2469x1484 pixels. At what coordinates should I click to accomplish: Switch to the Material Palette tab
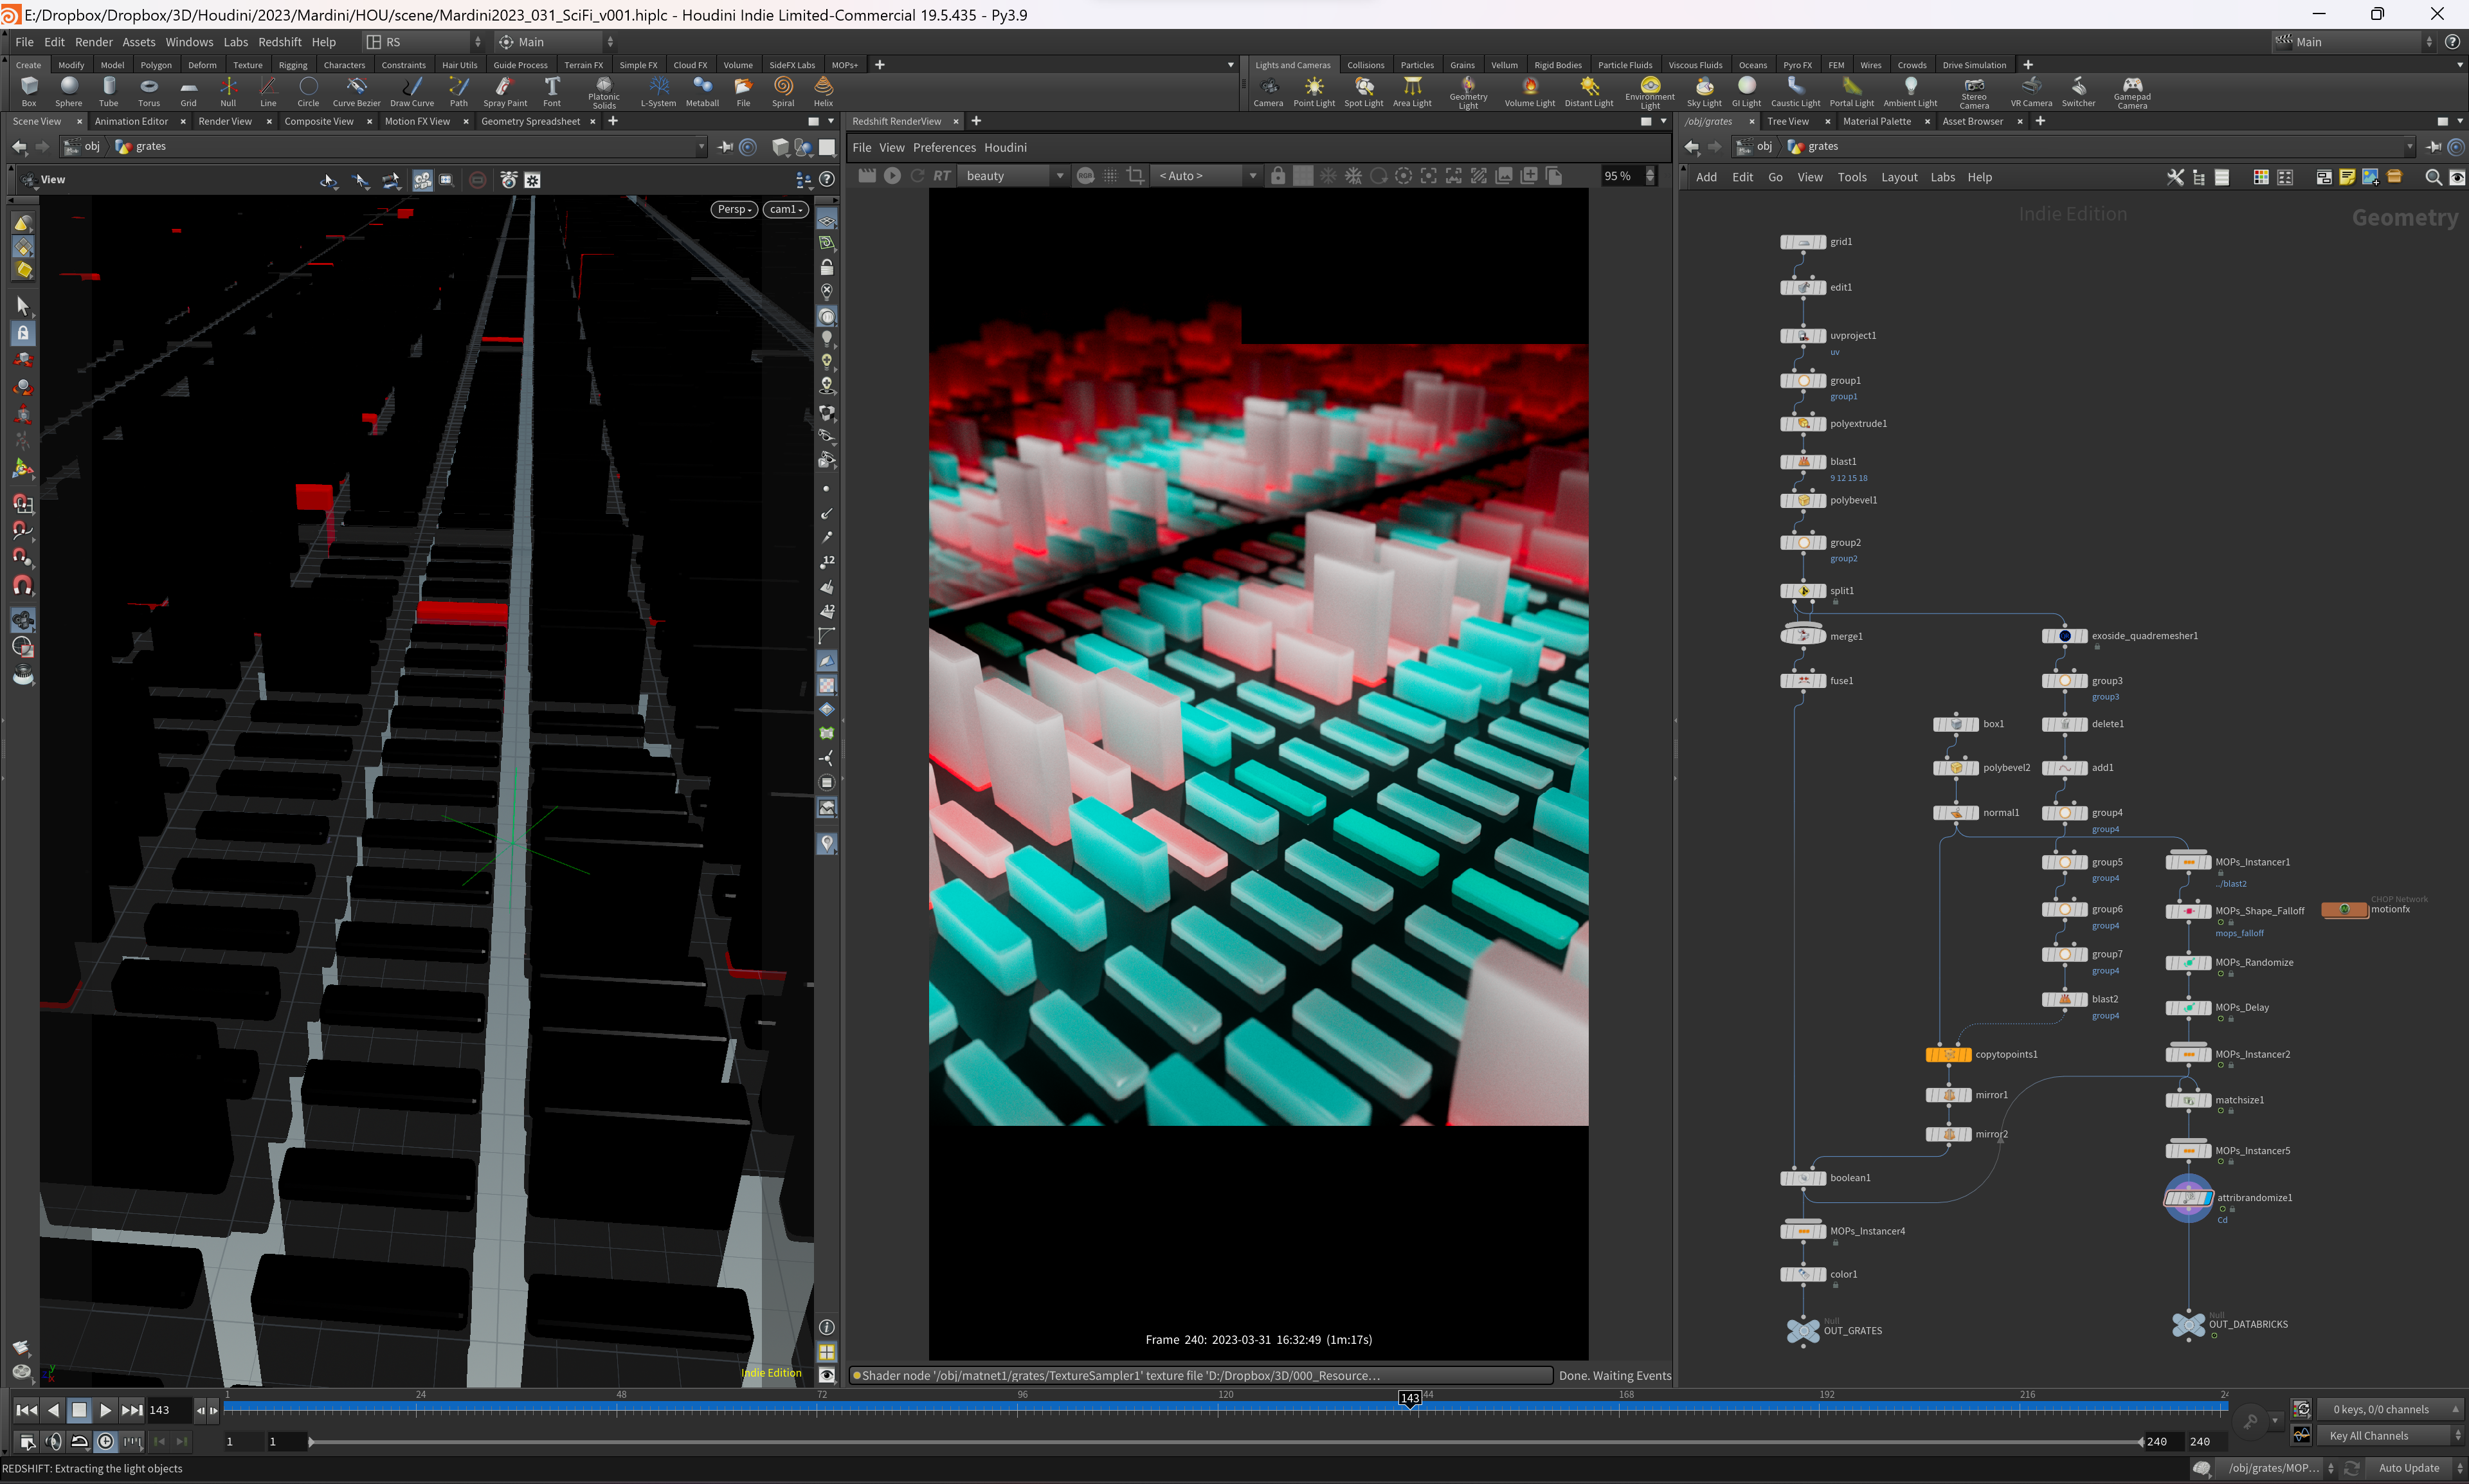click(1876, 121)
